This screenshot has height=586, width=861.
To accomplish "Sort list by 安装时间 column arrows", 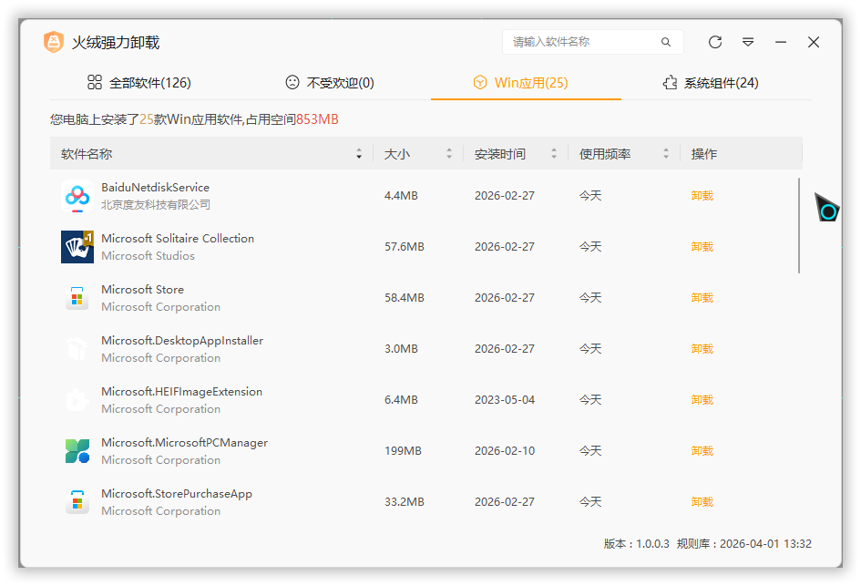I will (x=554, y=154).
